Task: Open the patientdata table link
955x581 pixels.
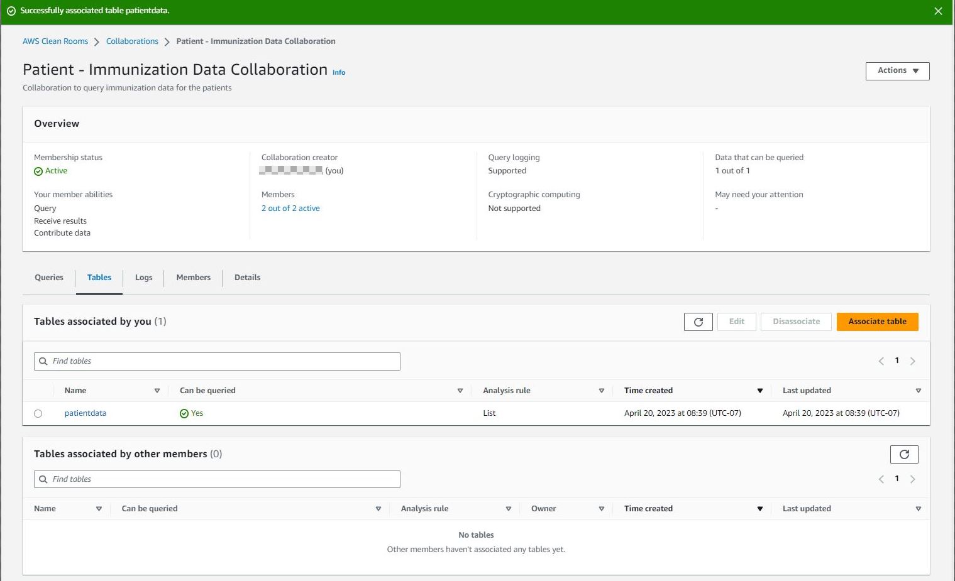Action: click(86, 413)
